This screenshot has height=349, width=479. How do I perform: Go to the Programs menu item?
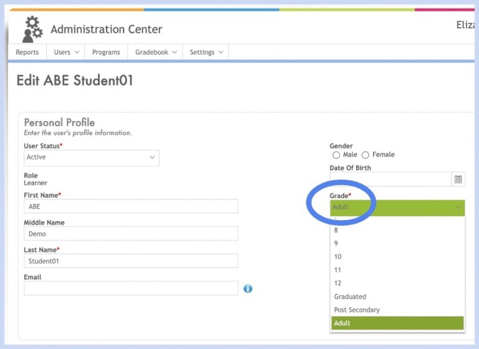106,52
